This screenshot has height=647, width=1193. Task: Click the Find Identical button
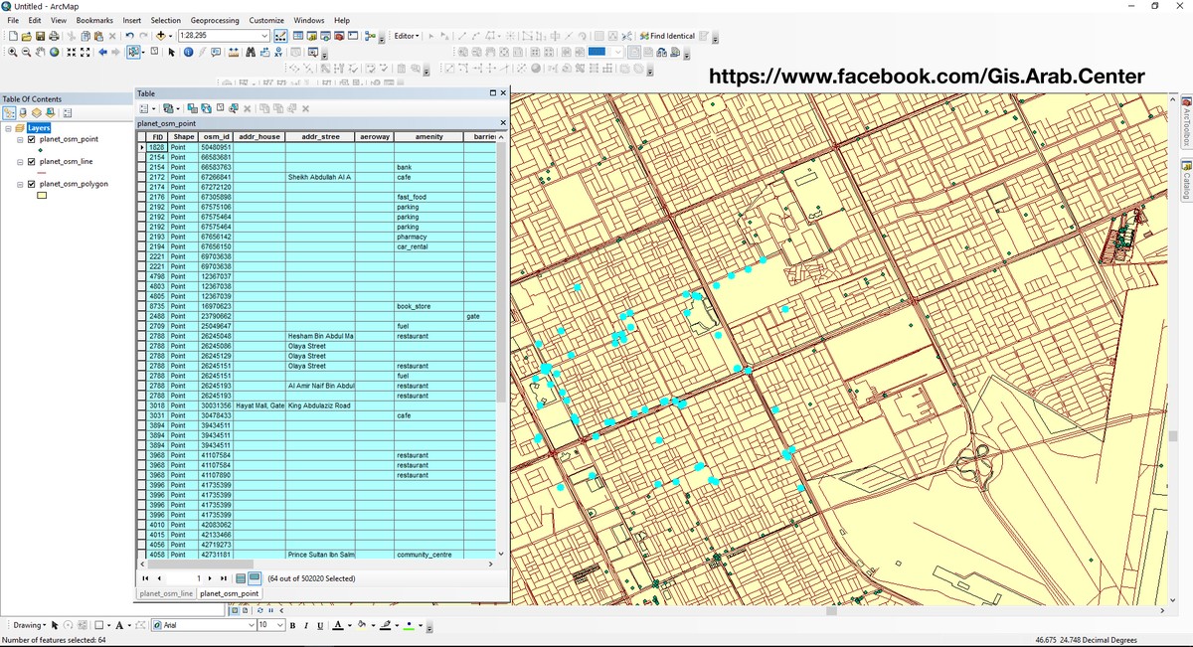pyautogui.click(x=667, y=36)
